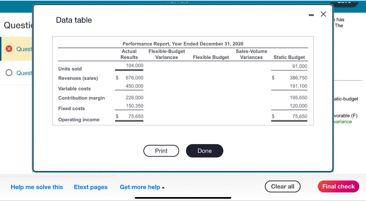Click the Fixed costs row label

pyautogui.click(x=71, y=109)
